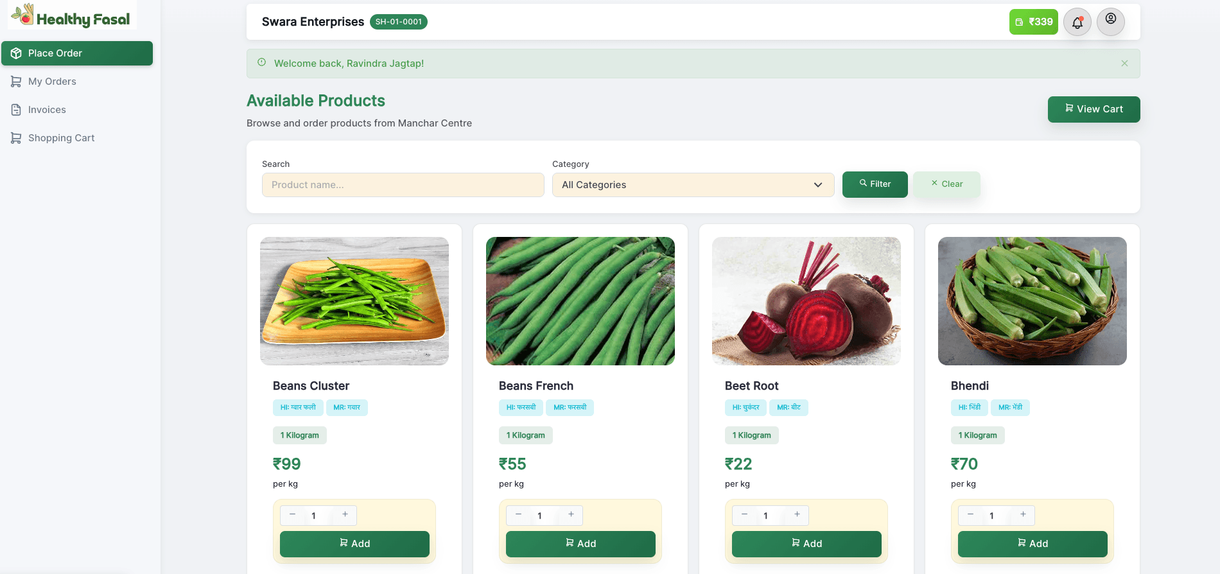The image size is (1220, 574).
Task: Click the ₹339 wallet balance badge
Action: coord(1033,22)
